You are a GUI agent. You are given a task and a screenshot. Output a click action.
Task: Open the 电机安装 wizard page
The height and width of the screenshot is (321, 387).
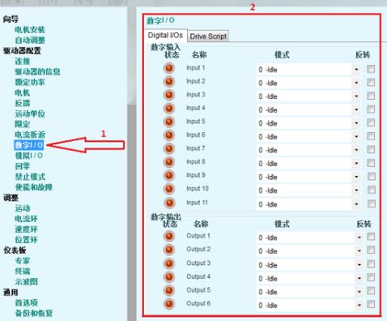(x=30, y=30)
